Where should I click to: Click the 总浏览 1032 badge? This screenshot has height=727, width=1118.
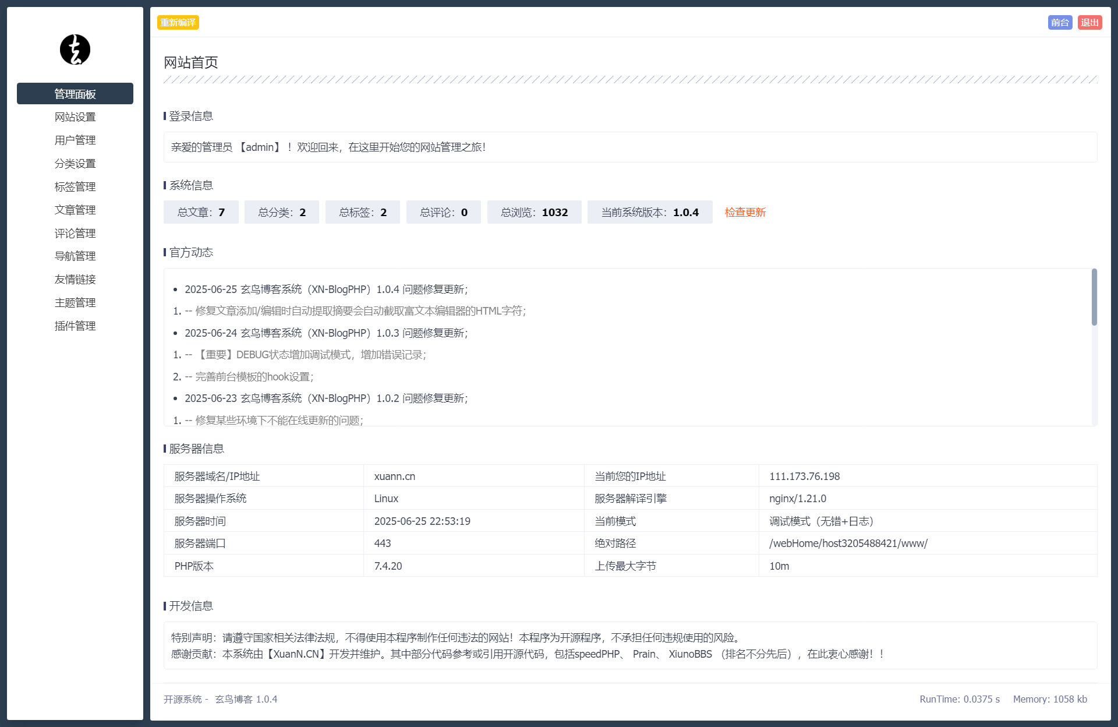535,212
